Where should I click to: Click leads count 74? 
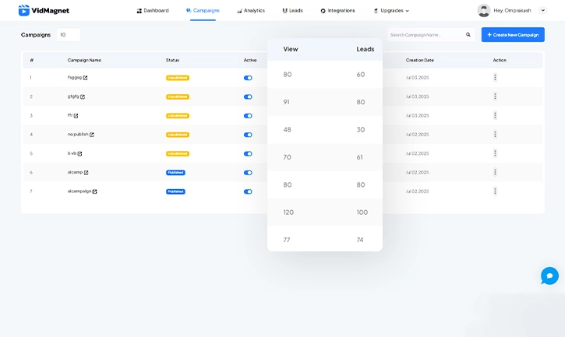(360, 240)
